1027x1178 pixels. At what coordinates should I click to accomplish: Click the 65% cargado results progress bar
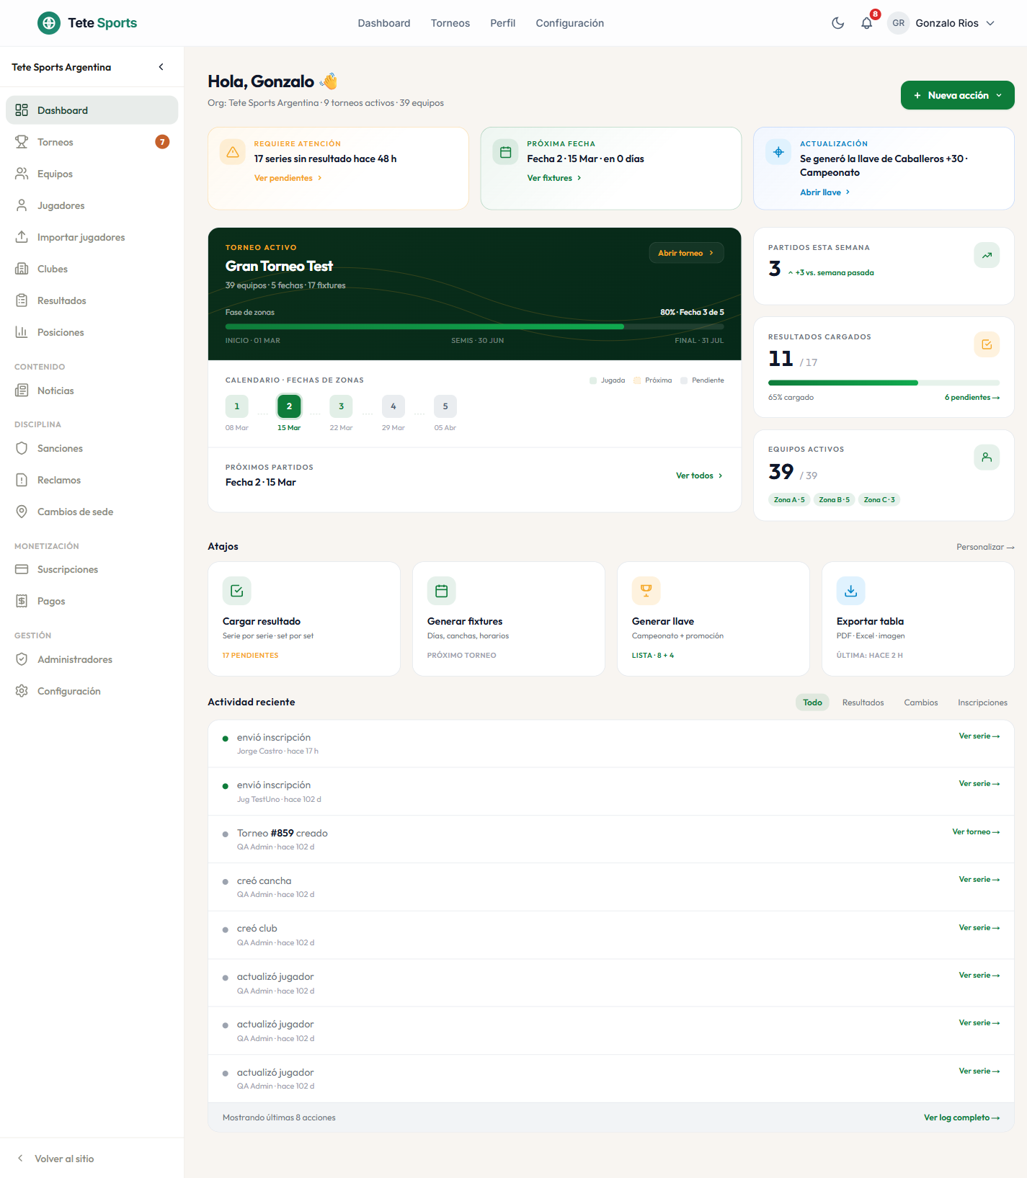point(884,383)
